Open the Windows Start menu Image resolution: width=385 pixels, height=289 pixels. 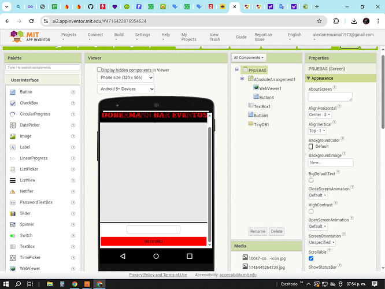point(6,284)
